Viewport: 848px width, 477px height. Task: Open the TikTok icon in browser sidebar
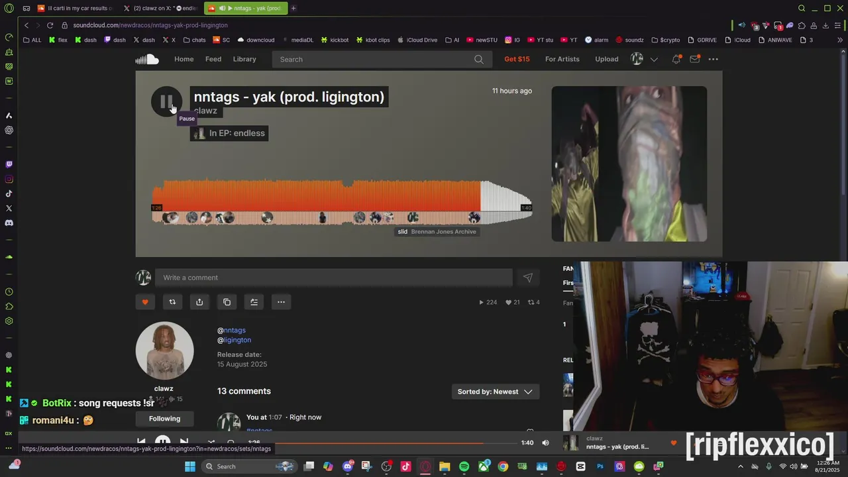[x=9, y=193]
